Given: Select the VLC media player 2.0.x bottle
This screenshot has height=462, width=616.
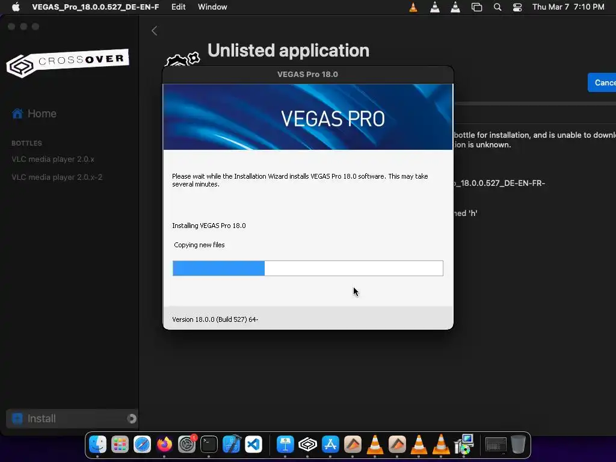Looking at the screenshot, I should (53, 159).
